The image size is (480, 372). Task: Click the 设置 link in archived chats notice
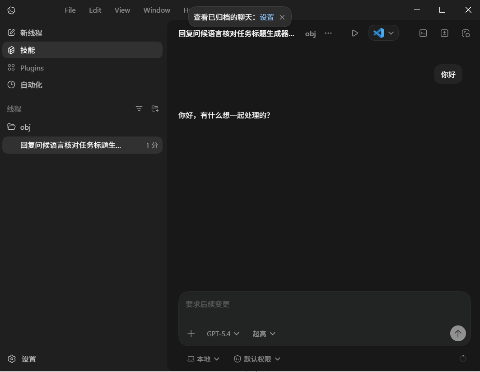pyautogui.click(x=266, y=17)
